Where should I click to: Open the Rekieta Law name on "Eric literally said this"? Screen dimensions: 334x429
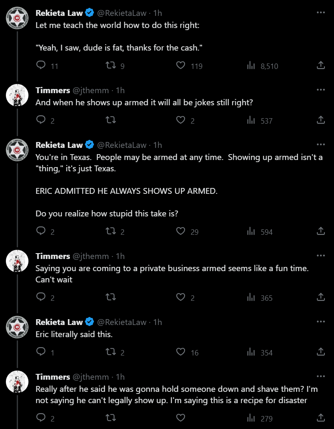tap(59, 322)
